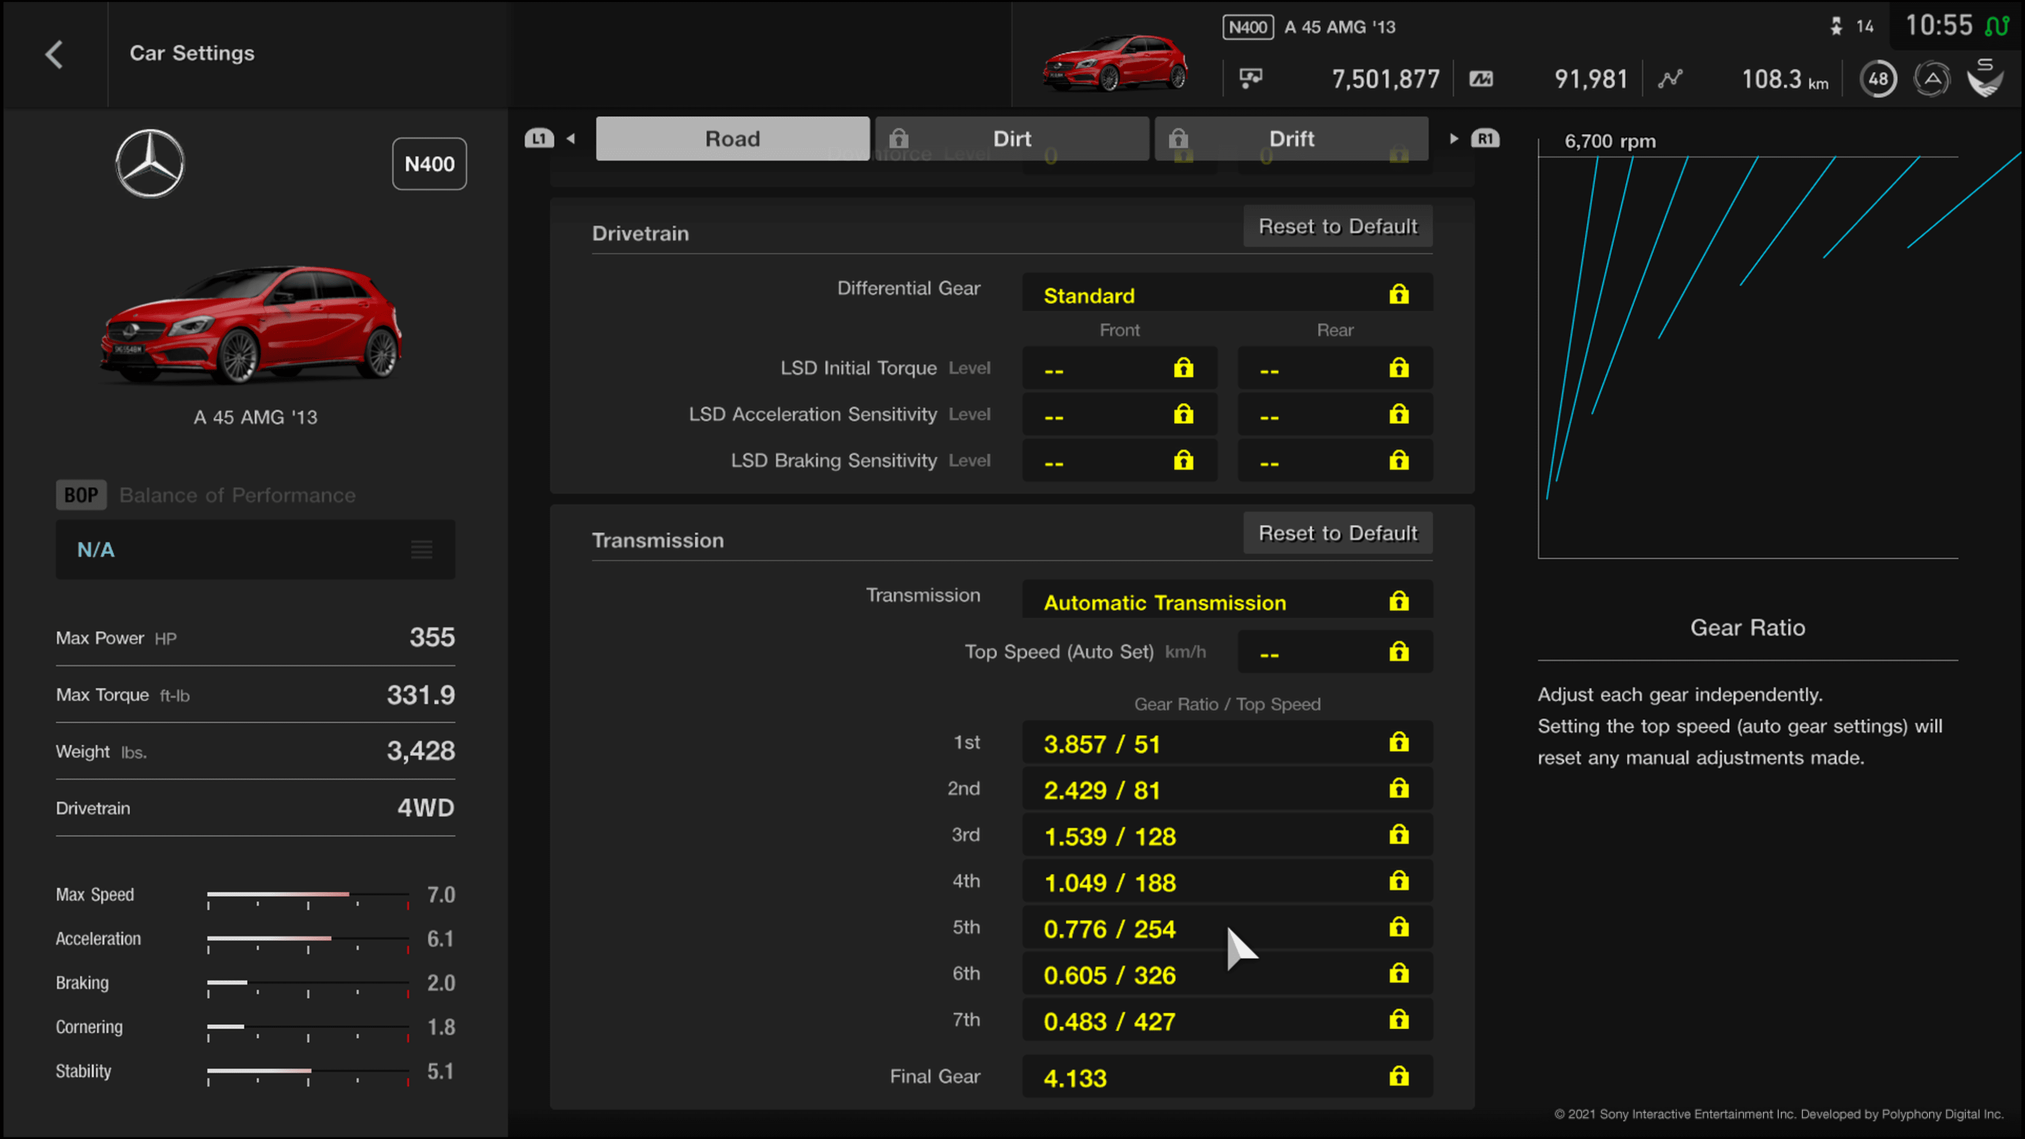
Task: Toggle lock on 1st gear ratio setting
Action: [1399, 741]
